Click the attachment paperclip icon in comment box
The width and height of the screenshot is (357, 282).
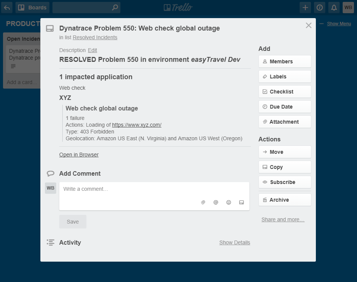coord(203,202)
